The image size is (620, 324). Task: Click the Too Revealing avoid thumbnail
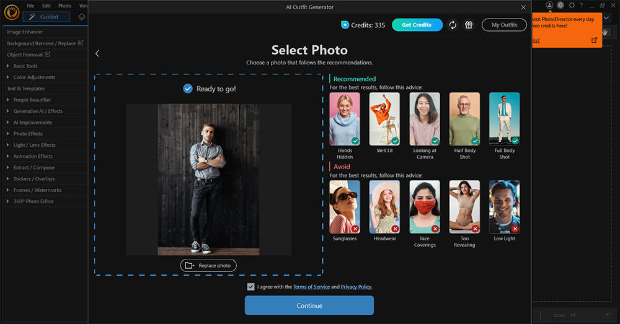(464, 207)
